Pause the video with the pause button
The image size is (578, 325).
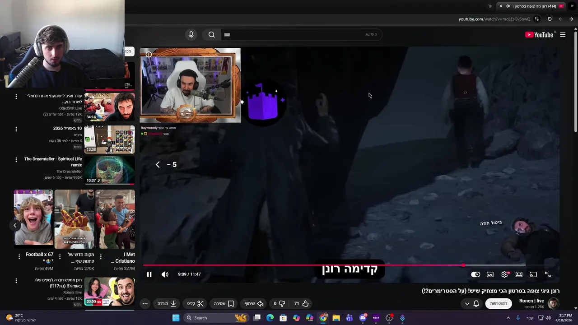coord(149,274)
